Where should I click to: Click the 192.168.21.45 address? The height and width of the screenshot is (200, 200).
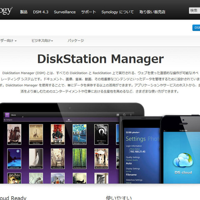tap(137, 152)
